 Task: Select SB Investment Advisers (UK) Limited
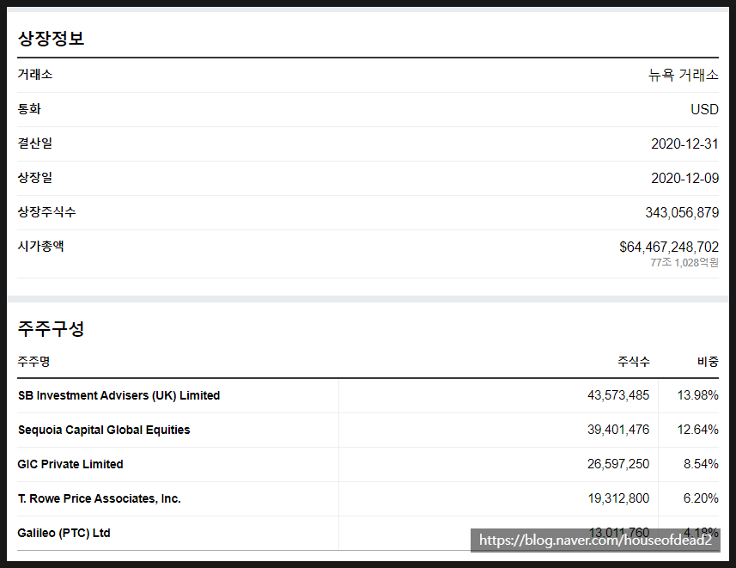[119, 395]
